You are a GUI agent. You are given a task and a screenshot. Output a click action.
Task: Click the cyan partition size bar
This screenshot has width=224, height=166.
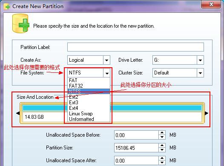pyautogui.click(x=112, y=108)
